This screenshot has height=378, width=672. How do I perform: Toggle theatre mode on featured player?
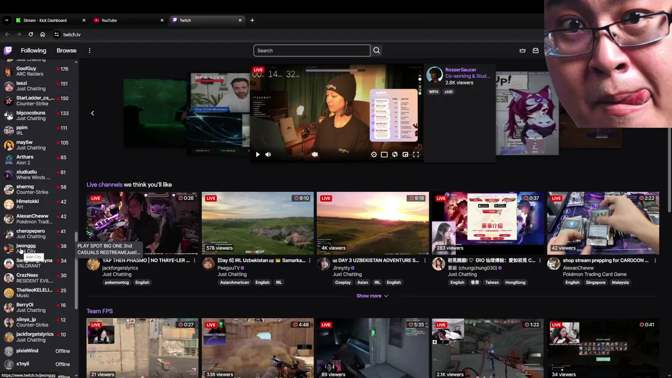tap(384, 154)
